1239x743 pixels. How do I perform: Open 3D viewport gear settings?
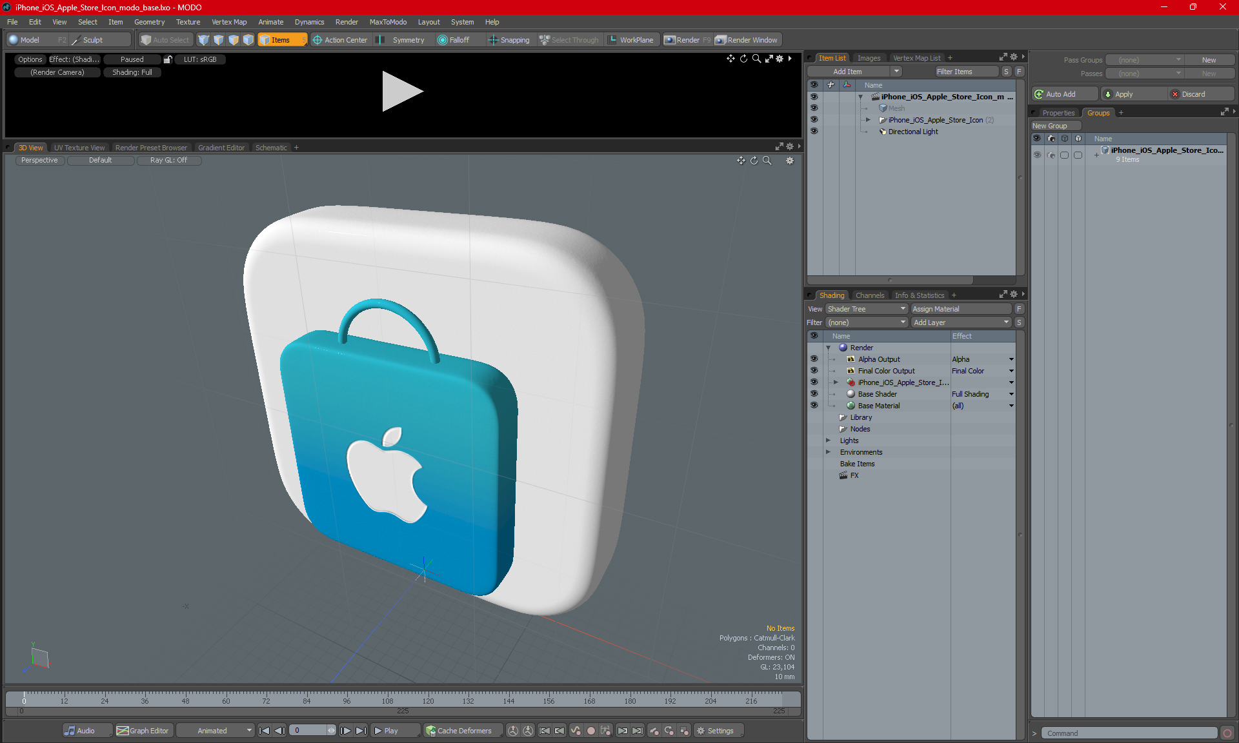[790, 161]
